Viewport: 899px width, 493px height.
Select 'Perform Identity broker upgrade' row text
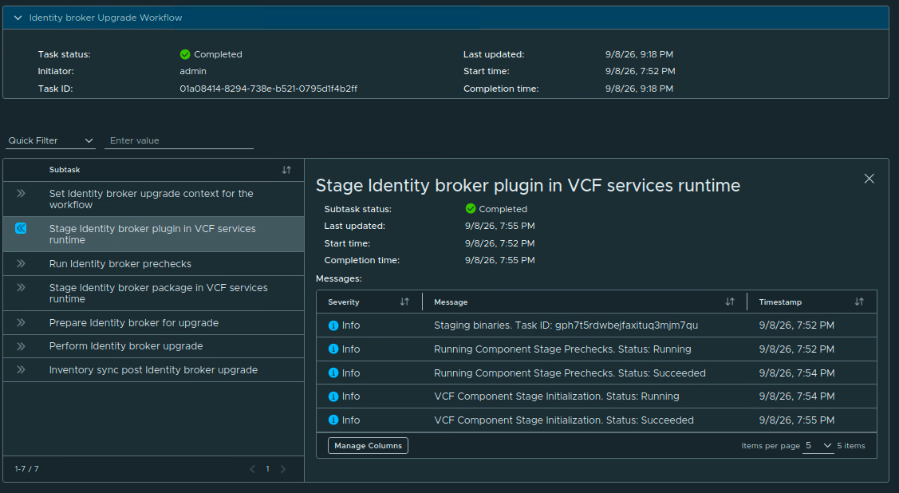pos(126,346)
